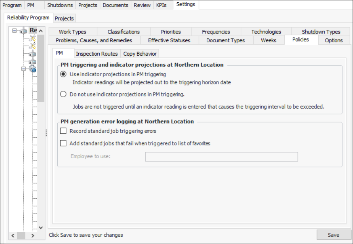
Task: Switch to Copy Behavior tab
Action: point(140,54)
